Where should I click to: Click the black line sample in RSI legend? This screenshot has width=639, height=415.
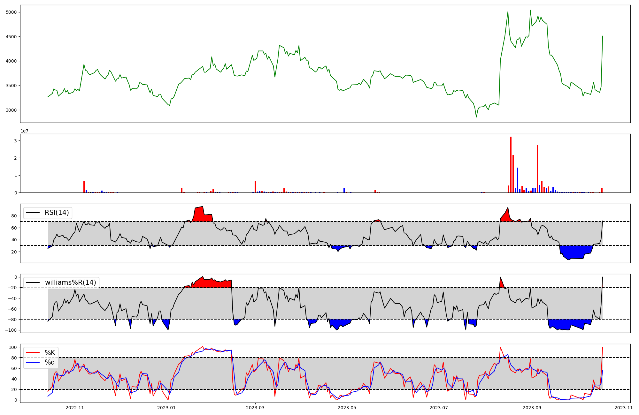coord(33,213)
